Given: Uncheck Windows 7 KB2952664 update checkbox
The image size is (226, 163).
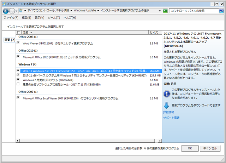Looking at the screenshot, I should 18,79.
